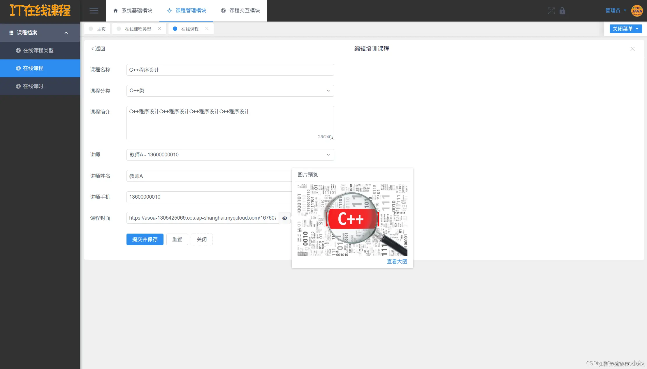The image size is (647, 369).
Task: Click the 提交并保存 button
Action: [145, 239]
